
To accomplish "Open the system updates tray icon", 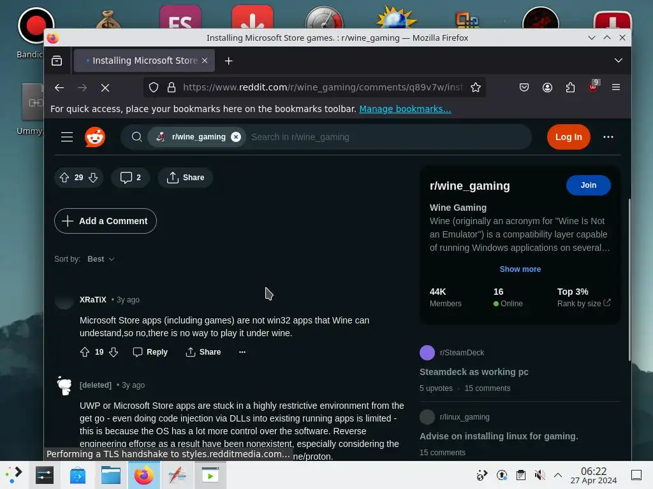I will click(x=502, y=475).
